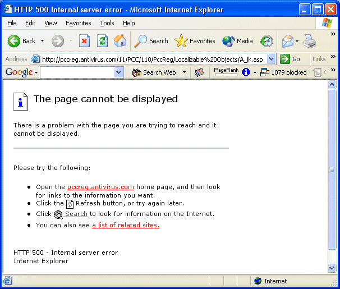Open the Edit menu
The image size is (340, 289).
click(x=30, y=23)
